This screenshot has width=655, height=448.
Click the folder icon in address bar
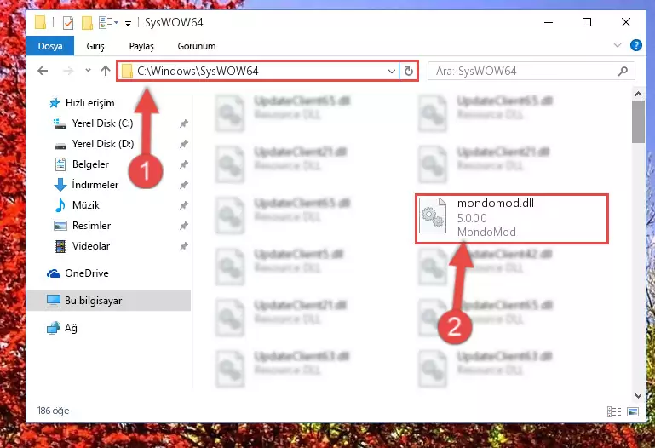(x=127, y=72)
